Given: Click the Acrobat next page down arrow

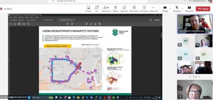Looking at the screenshot, I should [72, 24].
